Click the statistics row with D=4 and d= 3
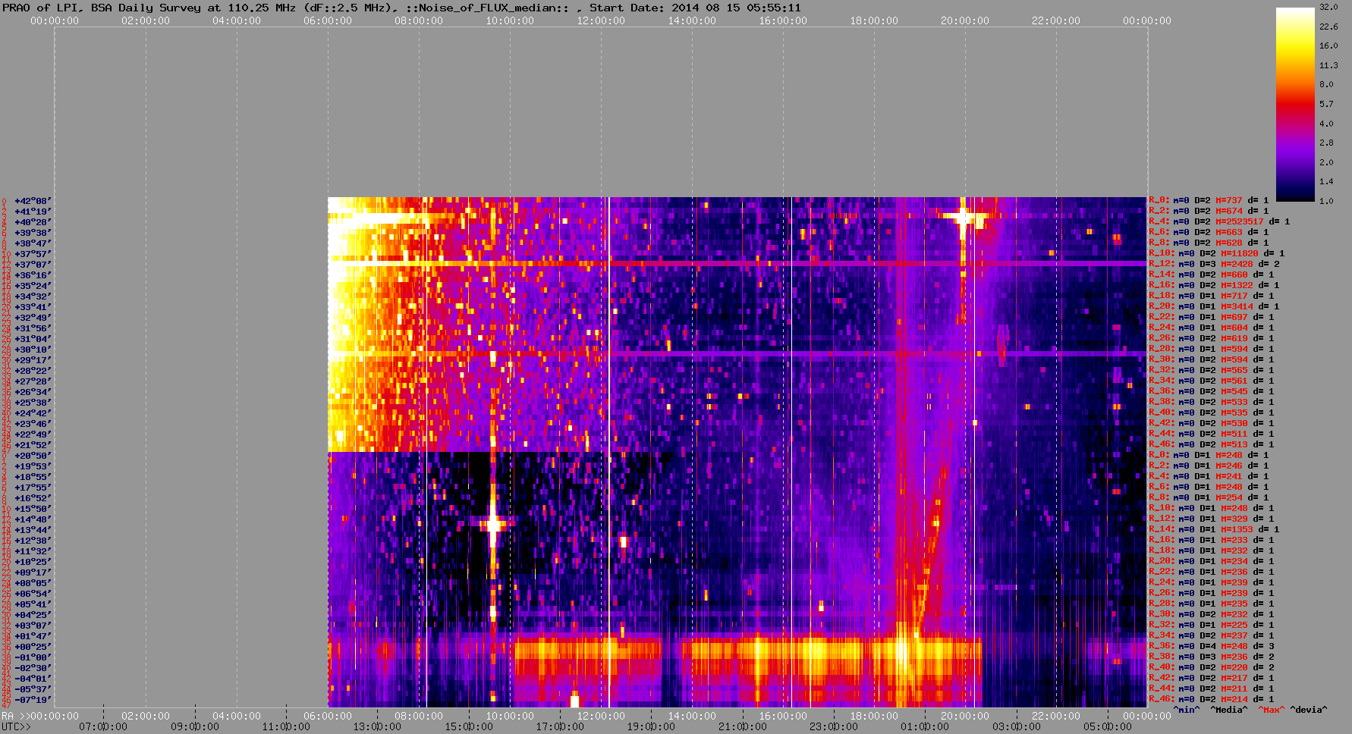This screenshot has height=734, width=1352. point(1212,646)
